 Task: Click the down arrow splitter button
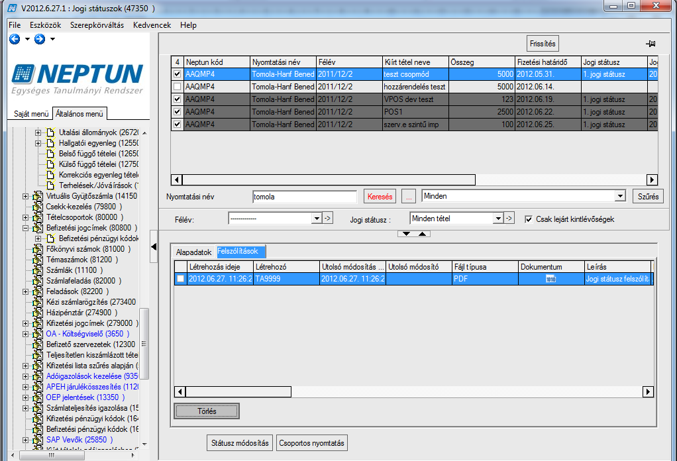[406, 234]
